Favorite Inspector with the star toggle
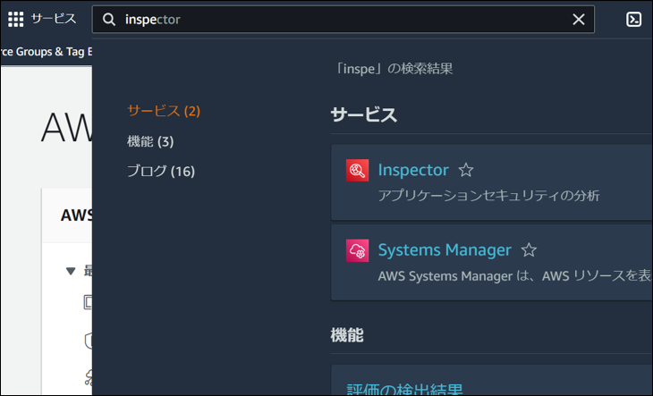Image resolution: width=653 pixels, height=396 pixels. 465,170
